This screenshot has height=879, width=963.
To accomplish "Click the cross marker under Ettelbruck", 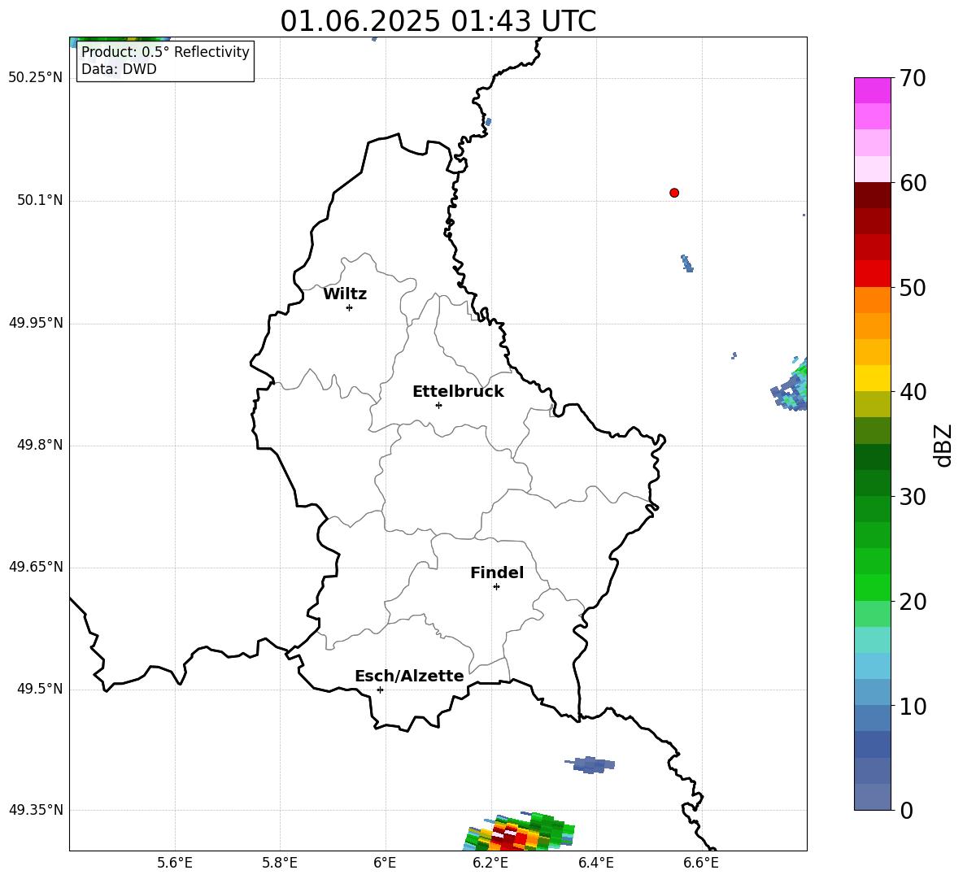I will (x=438, y=405).
